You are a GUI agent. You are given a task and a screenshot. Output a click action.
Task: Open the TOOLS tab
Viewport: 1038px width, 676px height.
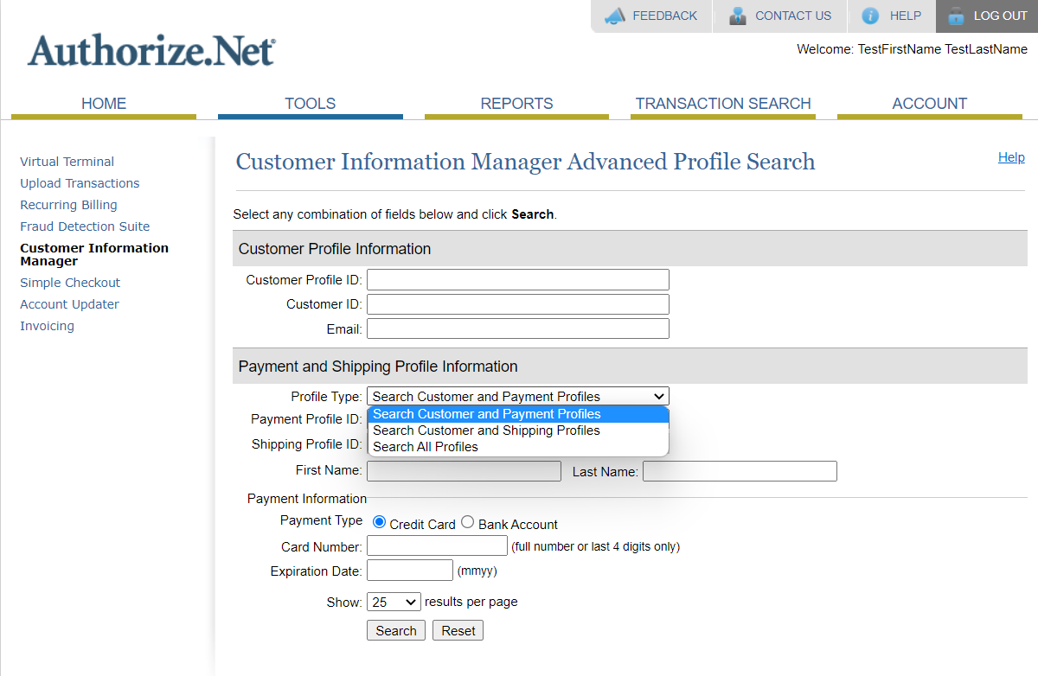click(x=311, y=104)
